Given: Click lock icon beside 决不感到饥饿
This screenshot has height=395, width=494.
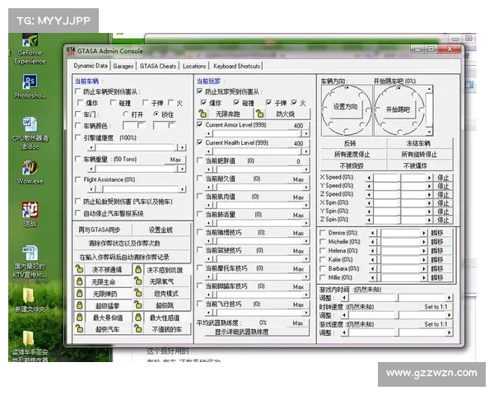Looking at the screenshot, I should point(138,270).
